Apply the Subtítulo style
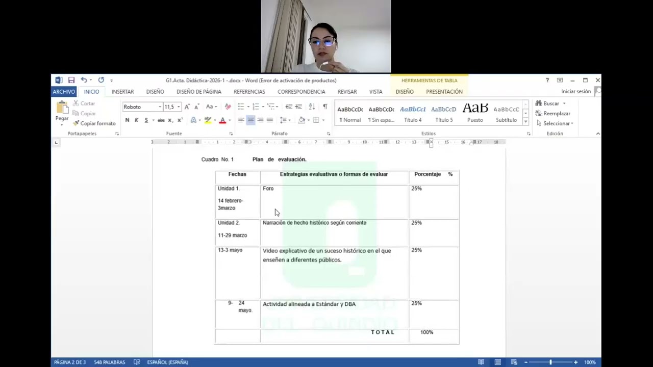Viewport: 653px width, 367px height. tap(506, 114)
